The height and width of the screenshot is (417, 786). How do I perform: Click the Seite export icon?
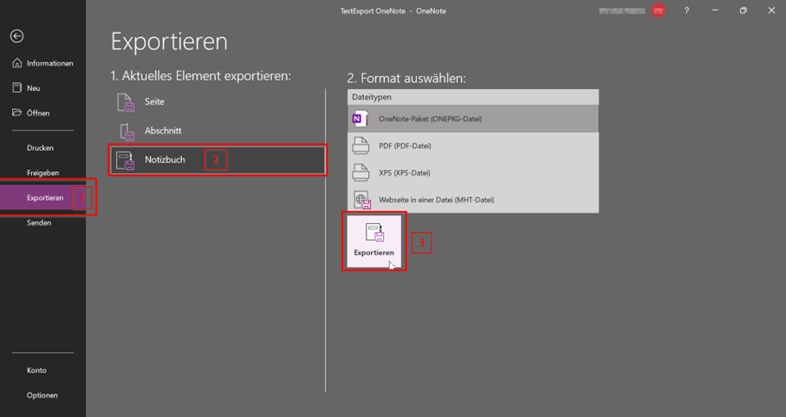coord(126,102)
